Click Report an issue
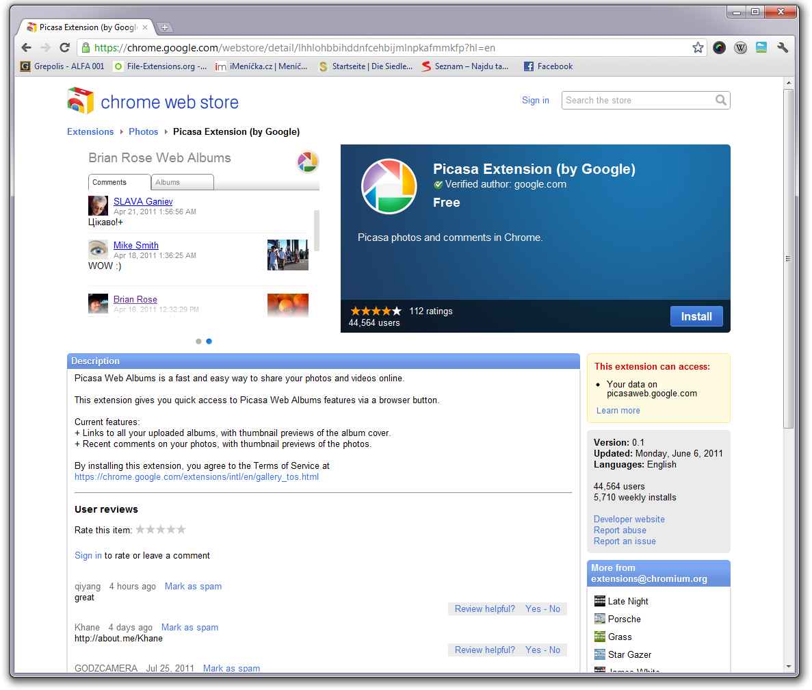The height and width of the screenshot is (690, 812). pyautogui.click(x=624, y=541)
